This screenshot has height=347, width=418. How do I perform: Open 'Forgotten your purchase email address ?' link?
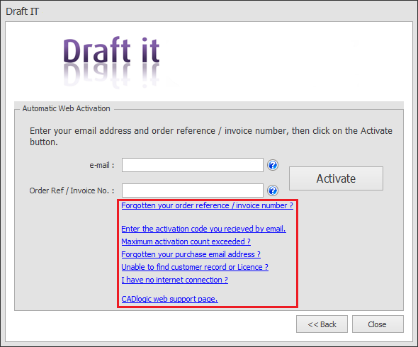coord(191,254)
